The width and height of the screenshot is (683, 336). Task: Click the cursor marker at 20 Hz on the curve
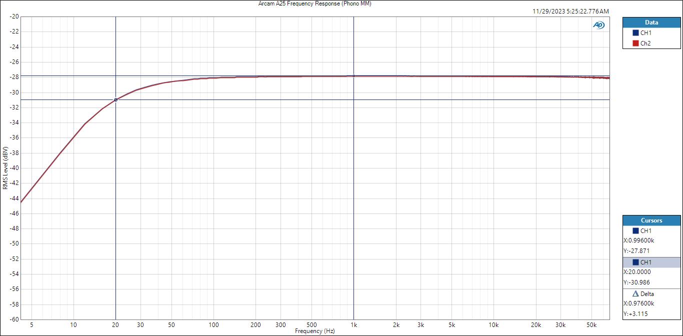116,100
